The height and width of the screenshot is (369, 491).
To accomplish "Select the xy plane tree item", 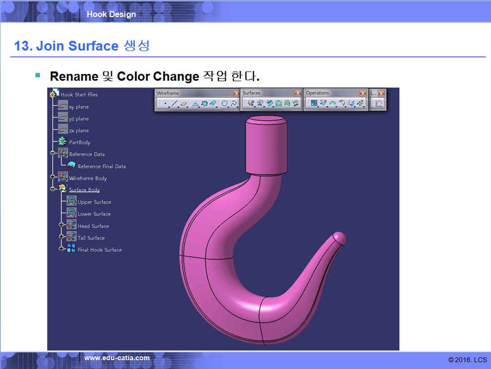I will coord(78,106).
